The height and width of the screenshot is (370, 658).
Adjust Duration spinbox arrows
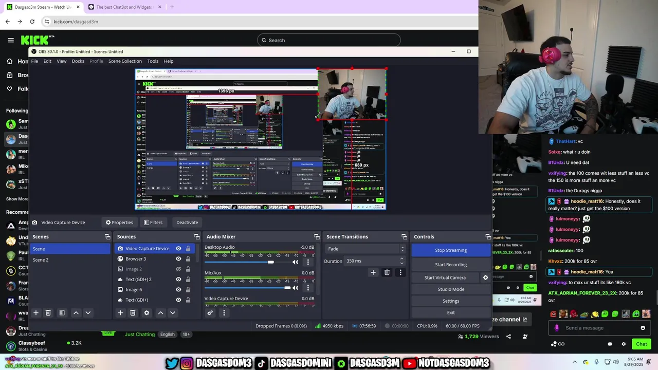(x=402, y=261)
